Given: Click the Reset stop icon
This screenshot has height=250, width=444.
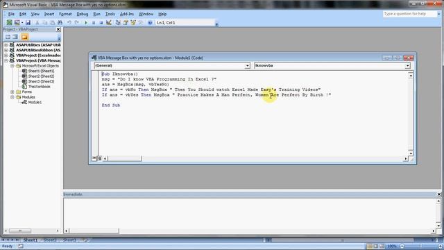Looking at the screenshot, I should click(101, 22).
